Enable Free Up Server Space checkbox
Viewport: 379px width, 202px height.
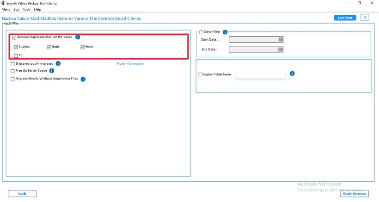point(12,71)
